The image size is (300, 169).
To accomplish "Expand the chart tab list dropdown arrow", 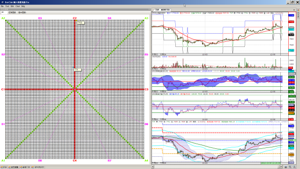I will (x=294, y=10).
